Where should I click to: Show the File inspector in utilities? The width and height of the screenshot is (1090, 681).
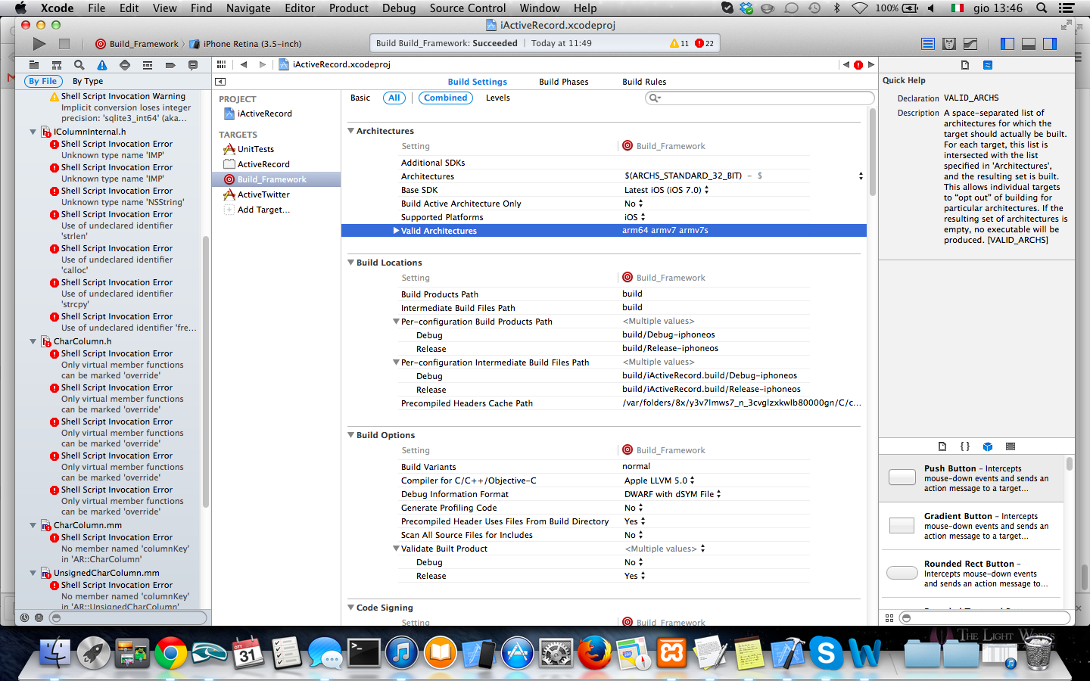(965, 65)
